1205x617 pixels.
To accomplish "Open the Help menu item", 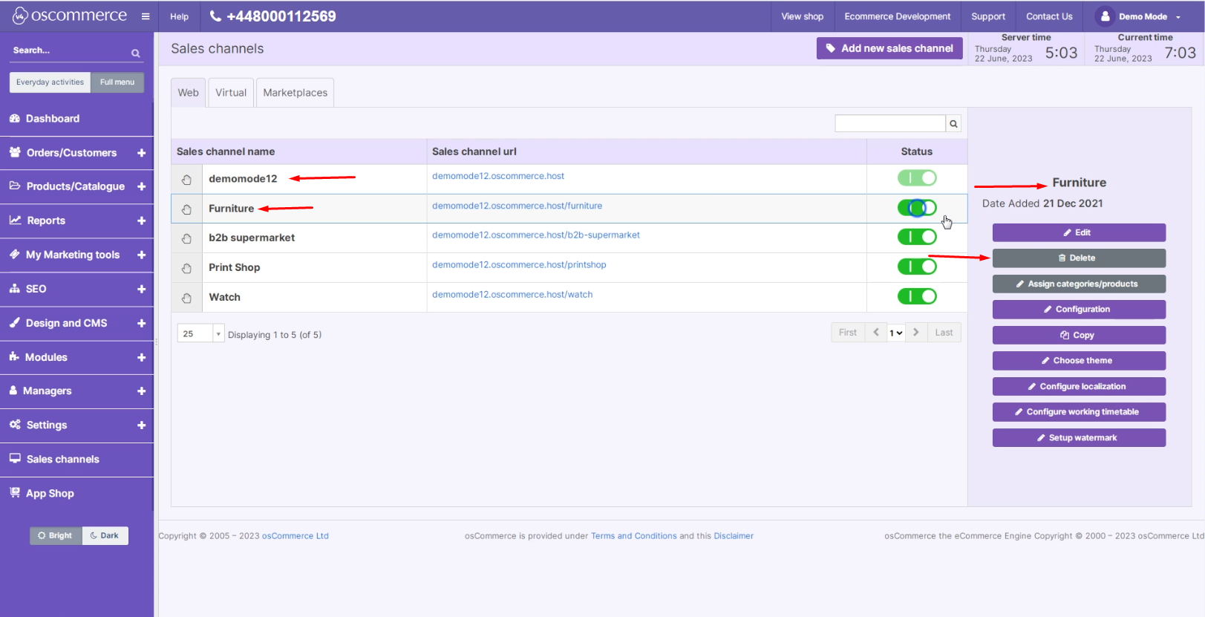I will tap(179, 16).
